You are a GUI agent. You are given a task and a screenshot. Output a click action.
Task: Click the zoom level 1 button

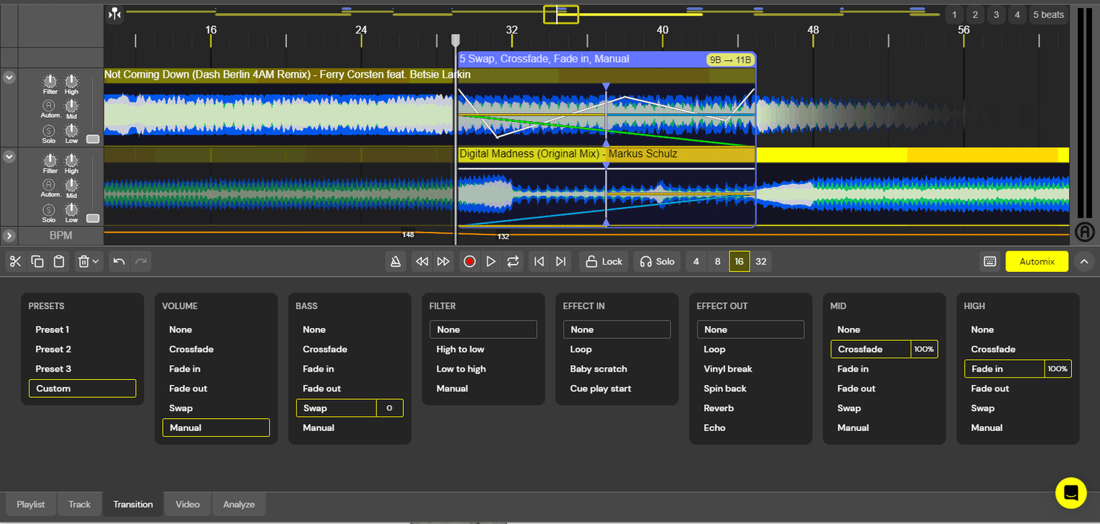[954, 15]
